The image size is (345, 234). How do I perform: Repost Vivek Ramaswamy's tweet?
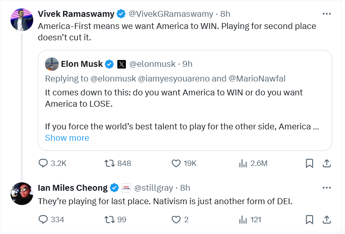109,163
